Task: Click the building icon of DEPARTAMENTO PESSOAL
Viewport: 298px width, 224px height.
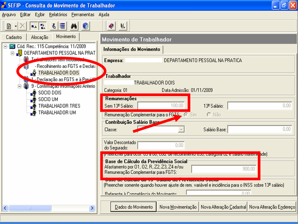Action: point(19,53)
